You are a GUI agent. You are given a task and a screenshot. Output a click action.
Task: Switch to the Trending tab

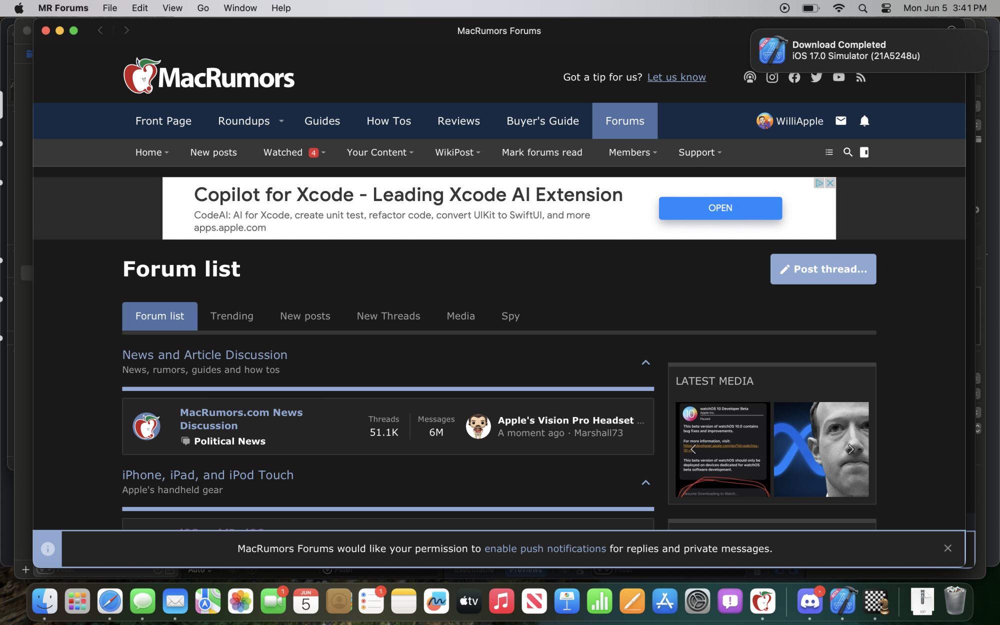(231, 316)
